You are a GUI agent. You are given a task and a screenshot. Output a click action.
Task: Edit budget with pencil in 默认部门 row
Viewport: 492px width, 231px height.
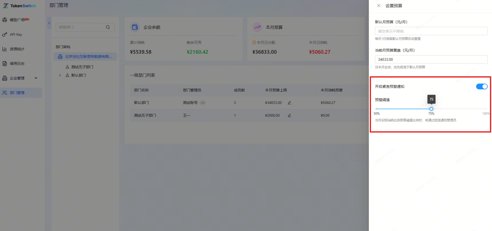tap(289, 103)
